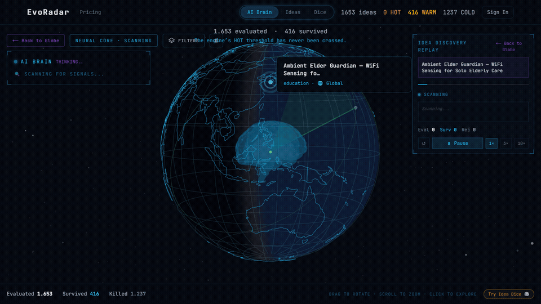Image resolution: width=541 pixels, height=304 pixels.
Task: Click the restart replay icon
Action: coord(424,144)
